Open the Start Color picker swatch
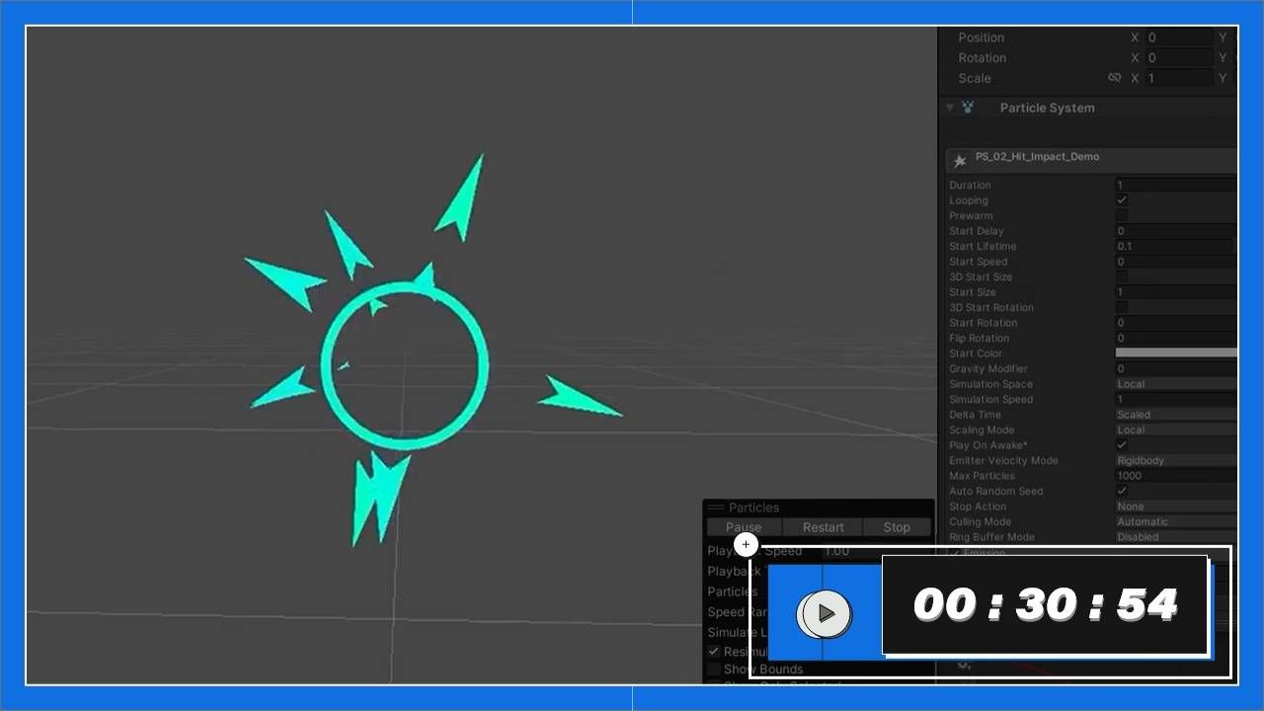The height and width of the screenshot is (711, 1264). (x=1176, y=353)
